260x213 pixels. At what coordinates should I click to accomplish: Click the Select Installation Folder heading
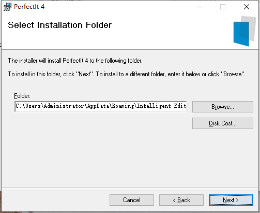coord(59,25)
